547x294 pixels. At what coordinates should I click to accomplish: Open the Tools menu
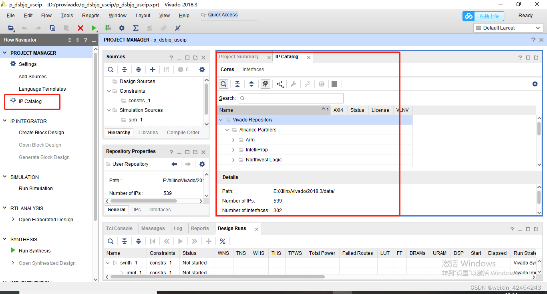point(67,16)
